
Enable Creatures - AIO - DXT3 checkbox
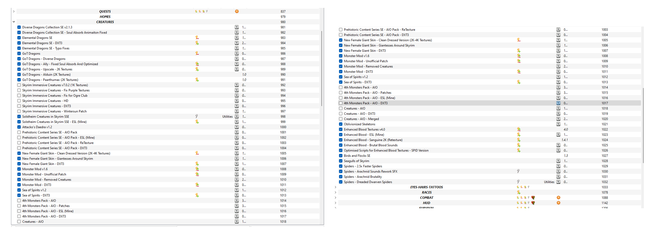[x=341, y=113]
